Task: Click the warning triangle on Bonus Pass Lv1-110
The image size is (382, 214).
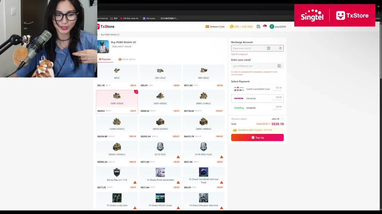Action: pyautogui.click(x=135, y=182)
